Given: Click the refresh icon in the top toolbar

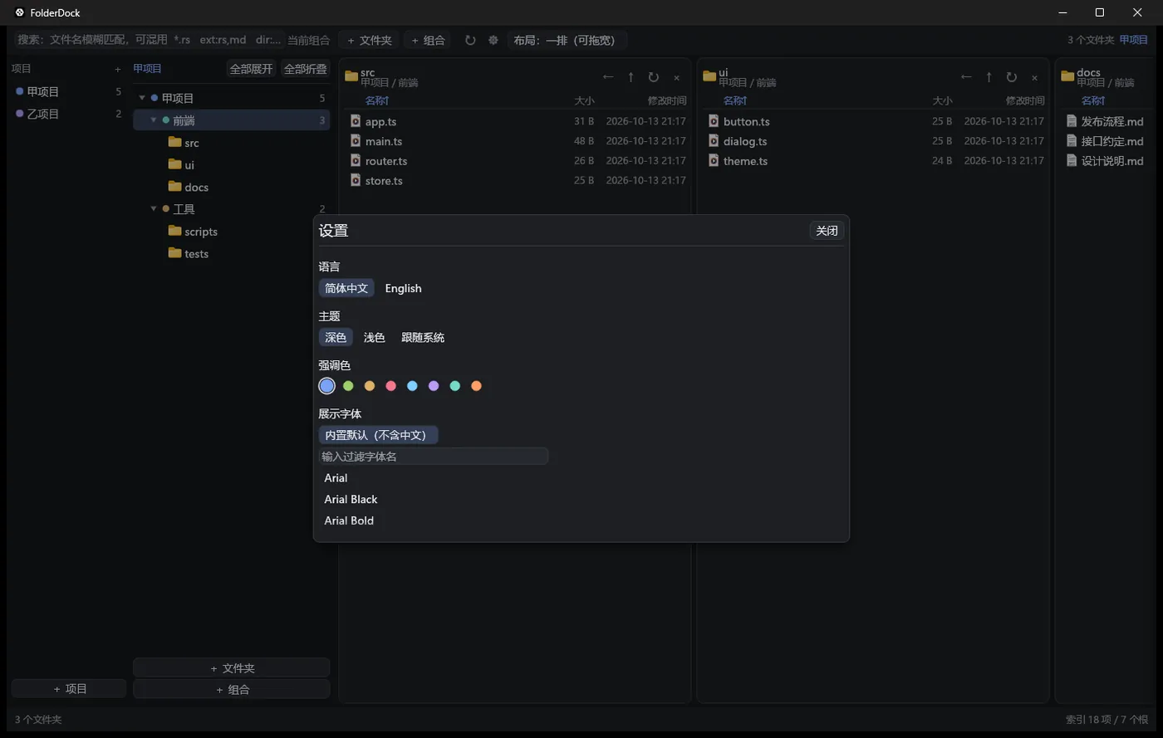Looking at the screenshot, I should click(x=470, y=40).
